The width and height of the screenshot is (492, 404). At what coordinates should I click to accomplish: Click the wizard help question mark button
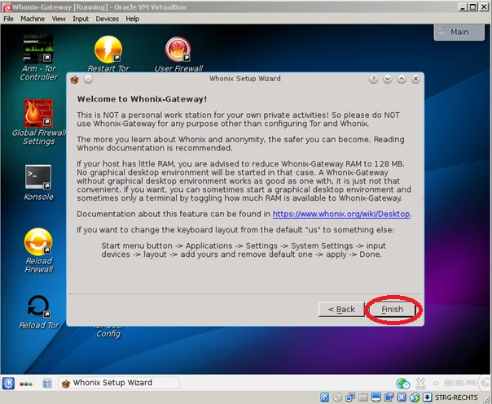[x=373, y=79]
